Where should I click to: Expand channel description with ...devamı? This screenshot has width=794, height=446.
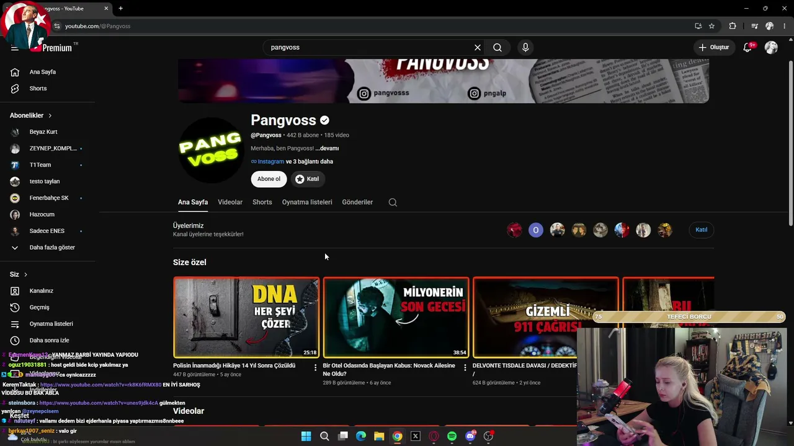[x=327, y=149]
